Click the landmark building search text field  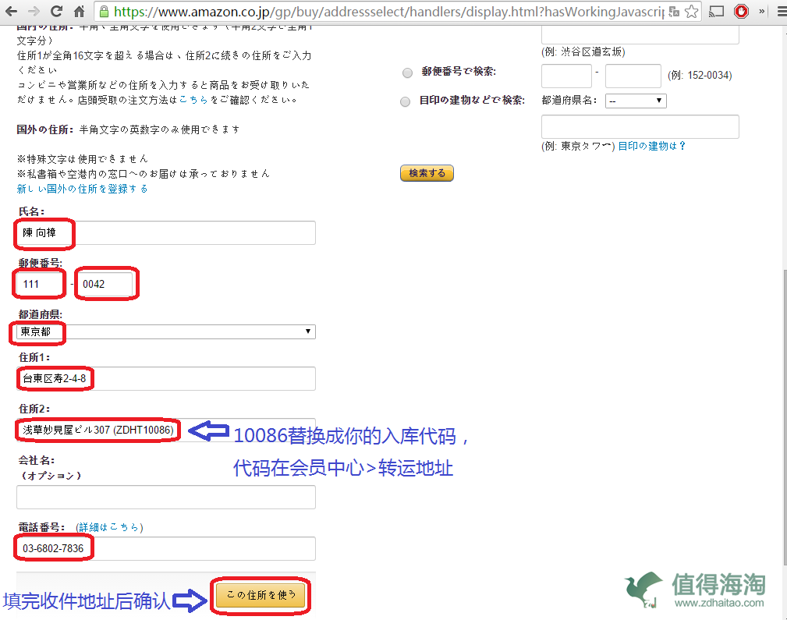[x=640, y=126]
